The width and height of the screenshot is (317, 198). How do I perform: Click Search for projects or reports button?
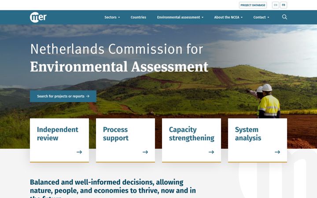coord(63,96)
